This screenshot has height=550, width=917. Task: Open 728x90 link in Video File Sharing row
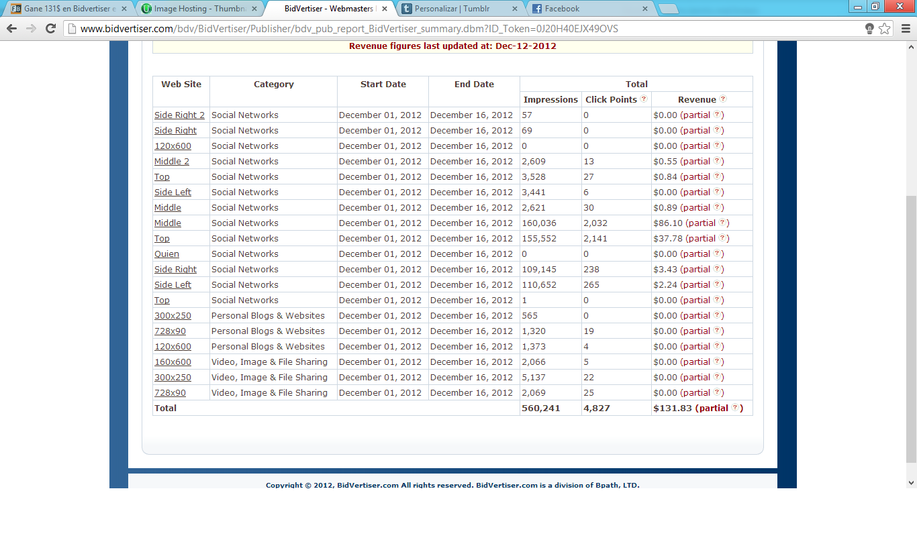(170, 393)
